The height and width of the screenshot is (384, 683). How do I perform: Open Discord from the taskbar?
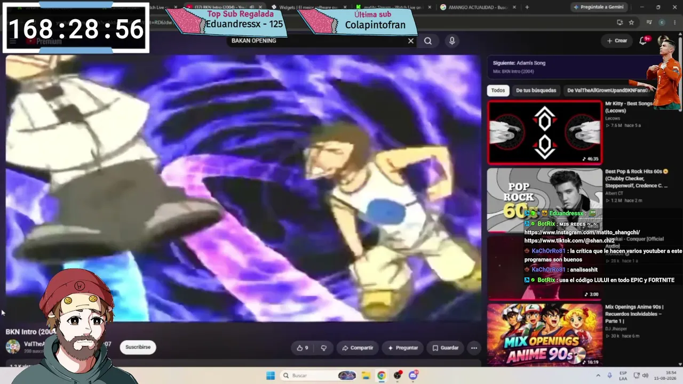pyautogui.click(x=413, y=375)
